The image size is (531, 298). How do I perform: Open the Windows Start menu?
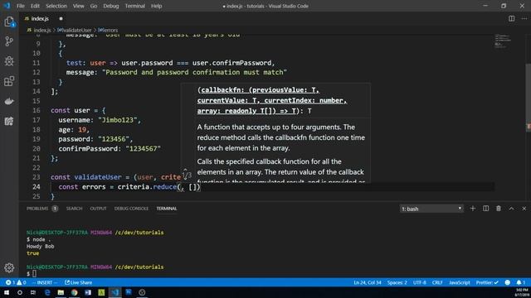(7, 292)
